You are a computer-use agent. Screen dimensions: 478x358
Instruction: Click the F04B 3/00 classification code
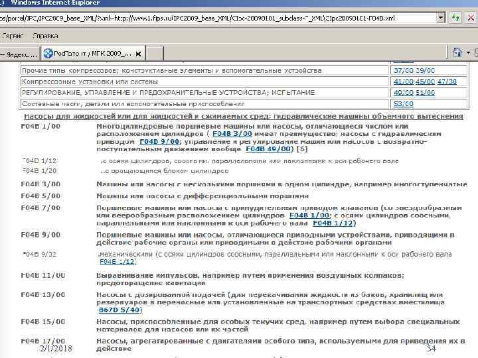pos(40,184)
